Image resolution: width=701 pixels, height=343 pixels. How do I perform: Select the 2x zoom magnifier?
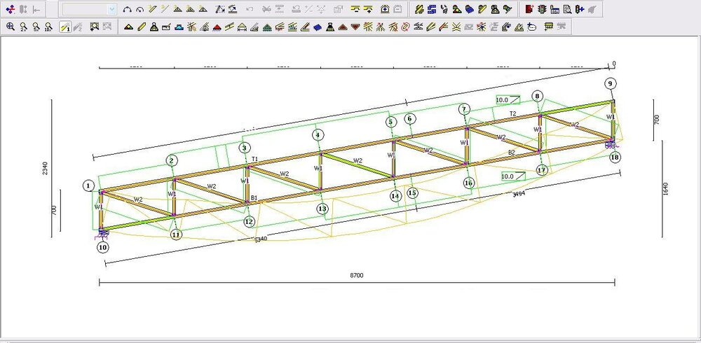23,27
